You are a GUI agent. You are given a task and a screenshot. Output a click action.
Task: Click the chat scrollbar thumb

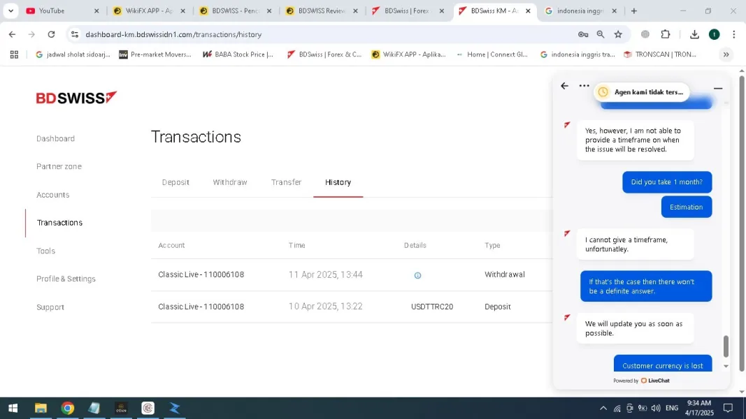[726, 346]
